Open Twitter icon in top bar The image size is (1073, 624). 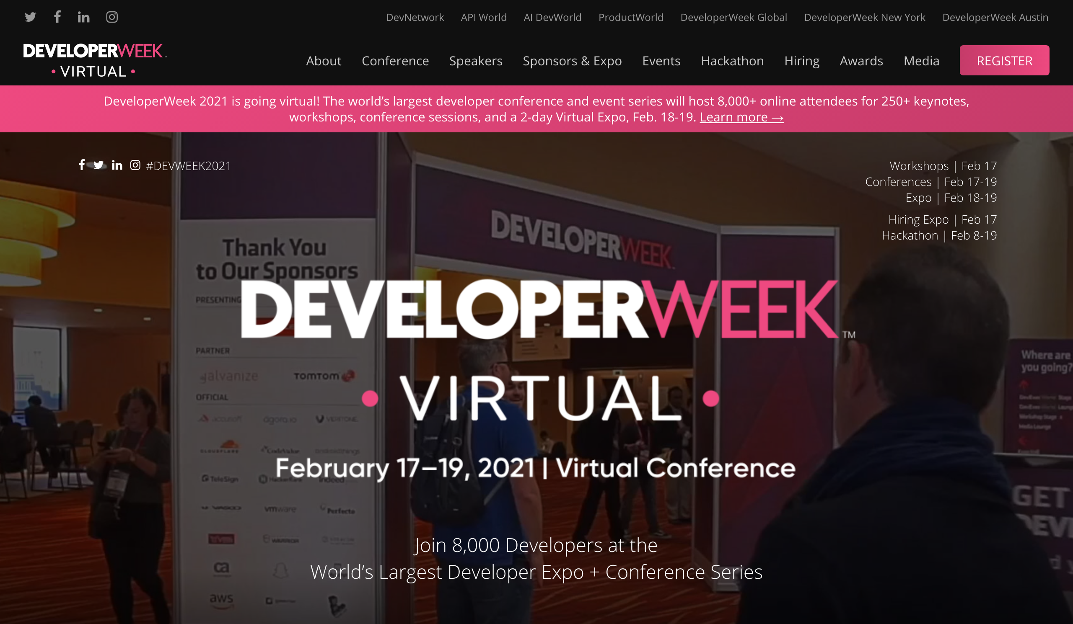[x=30, y=17]
